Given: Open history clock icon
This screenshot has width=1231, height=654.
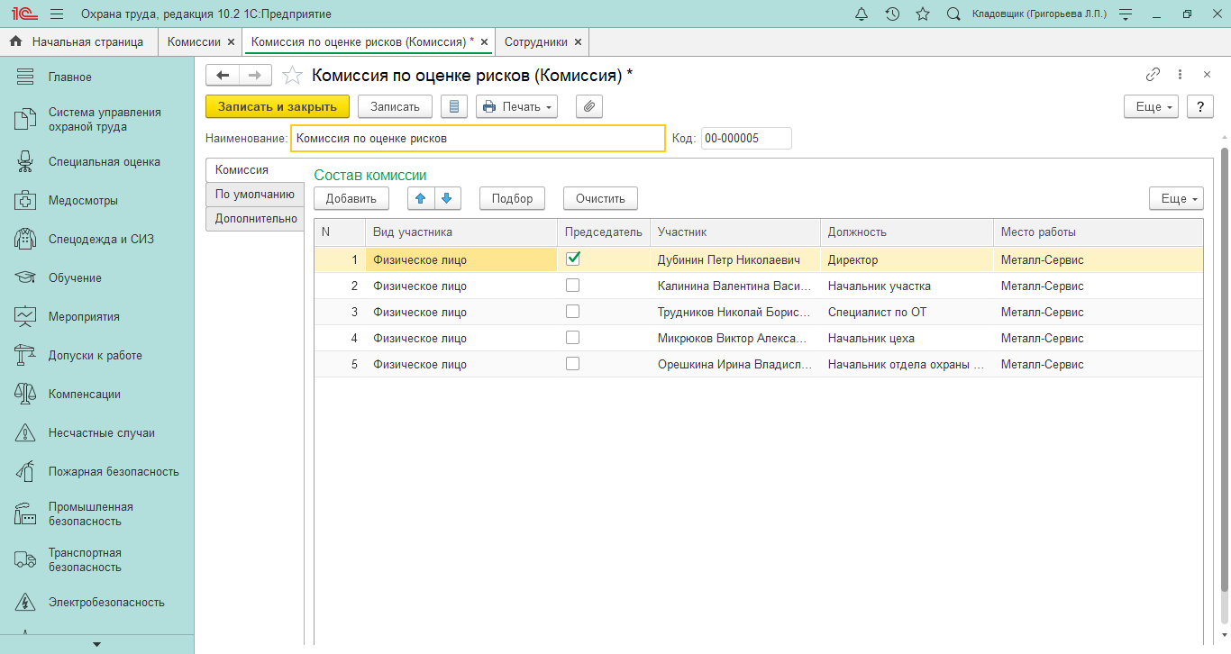Looking at the screenshot, I should tap(892, 14).
